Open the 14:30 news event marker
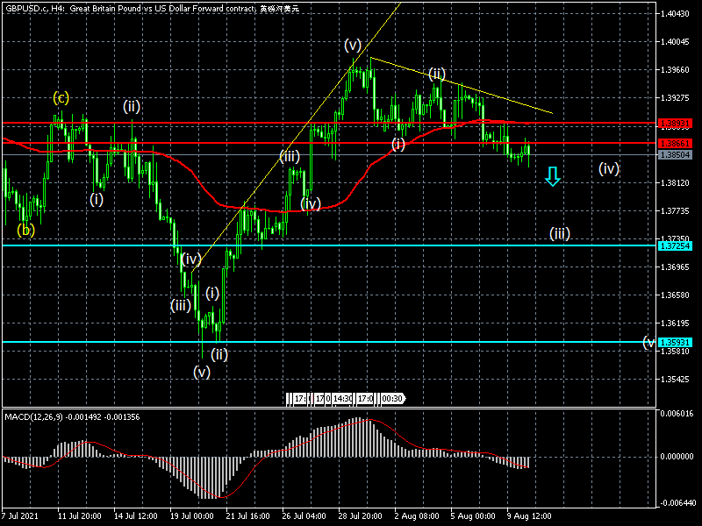This screenshot has width=702, height=526. 343,399
